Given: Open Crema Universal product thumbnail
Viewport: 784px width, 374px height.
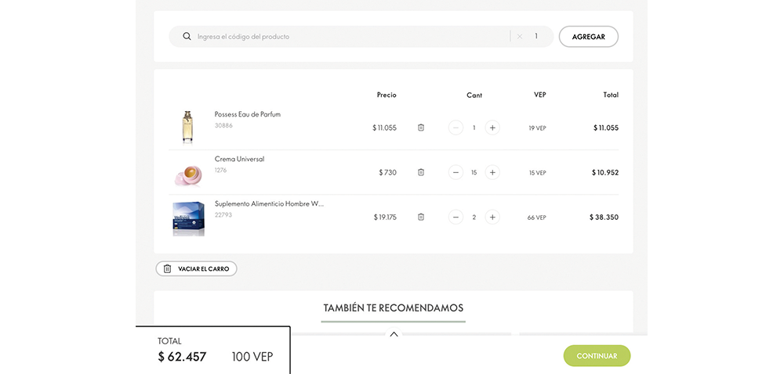Looking at the screenshot, I should tap(187, 173).
